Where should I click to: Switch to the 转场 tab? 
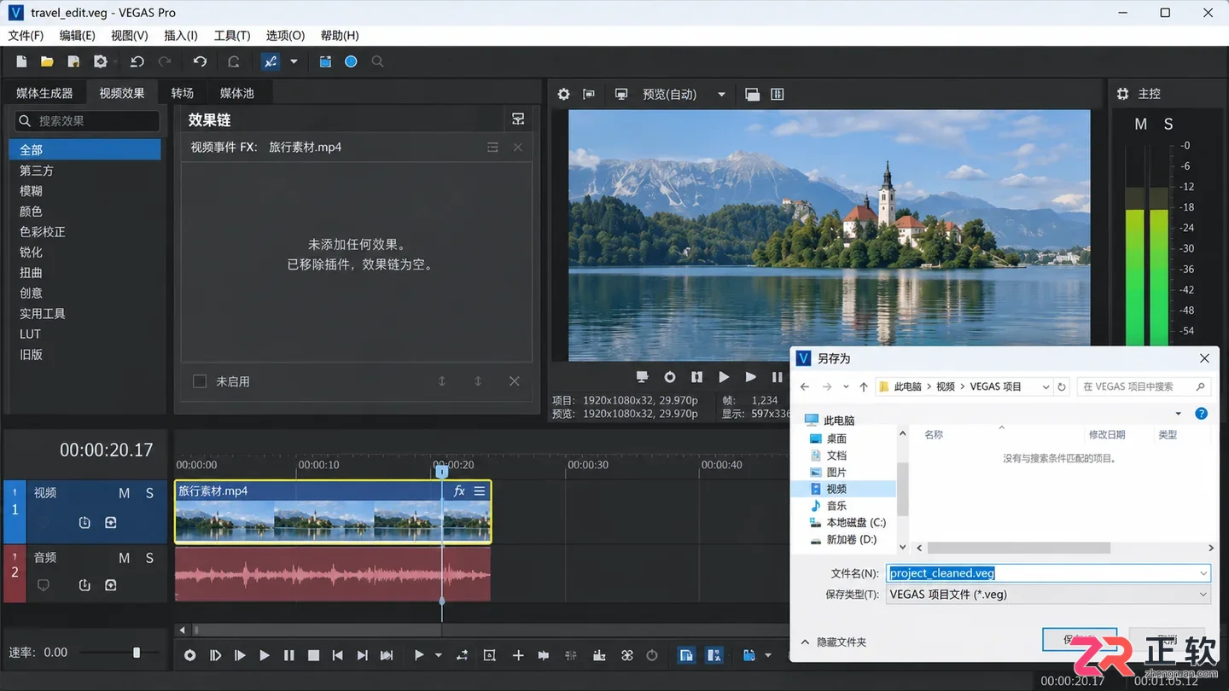[182, 93]
